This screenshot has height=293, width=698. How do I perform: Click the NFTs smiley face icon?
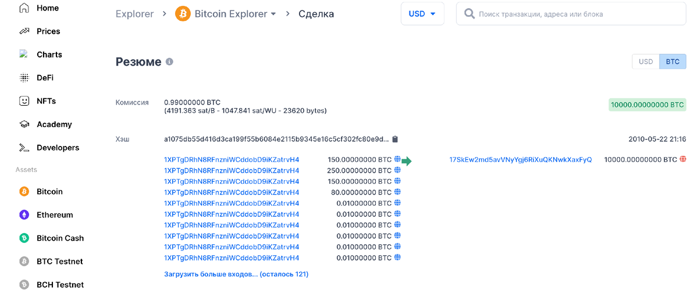pyautogui.click(x=24, y=101)
